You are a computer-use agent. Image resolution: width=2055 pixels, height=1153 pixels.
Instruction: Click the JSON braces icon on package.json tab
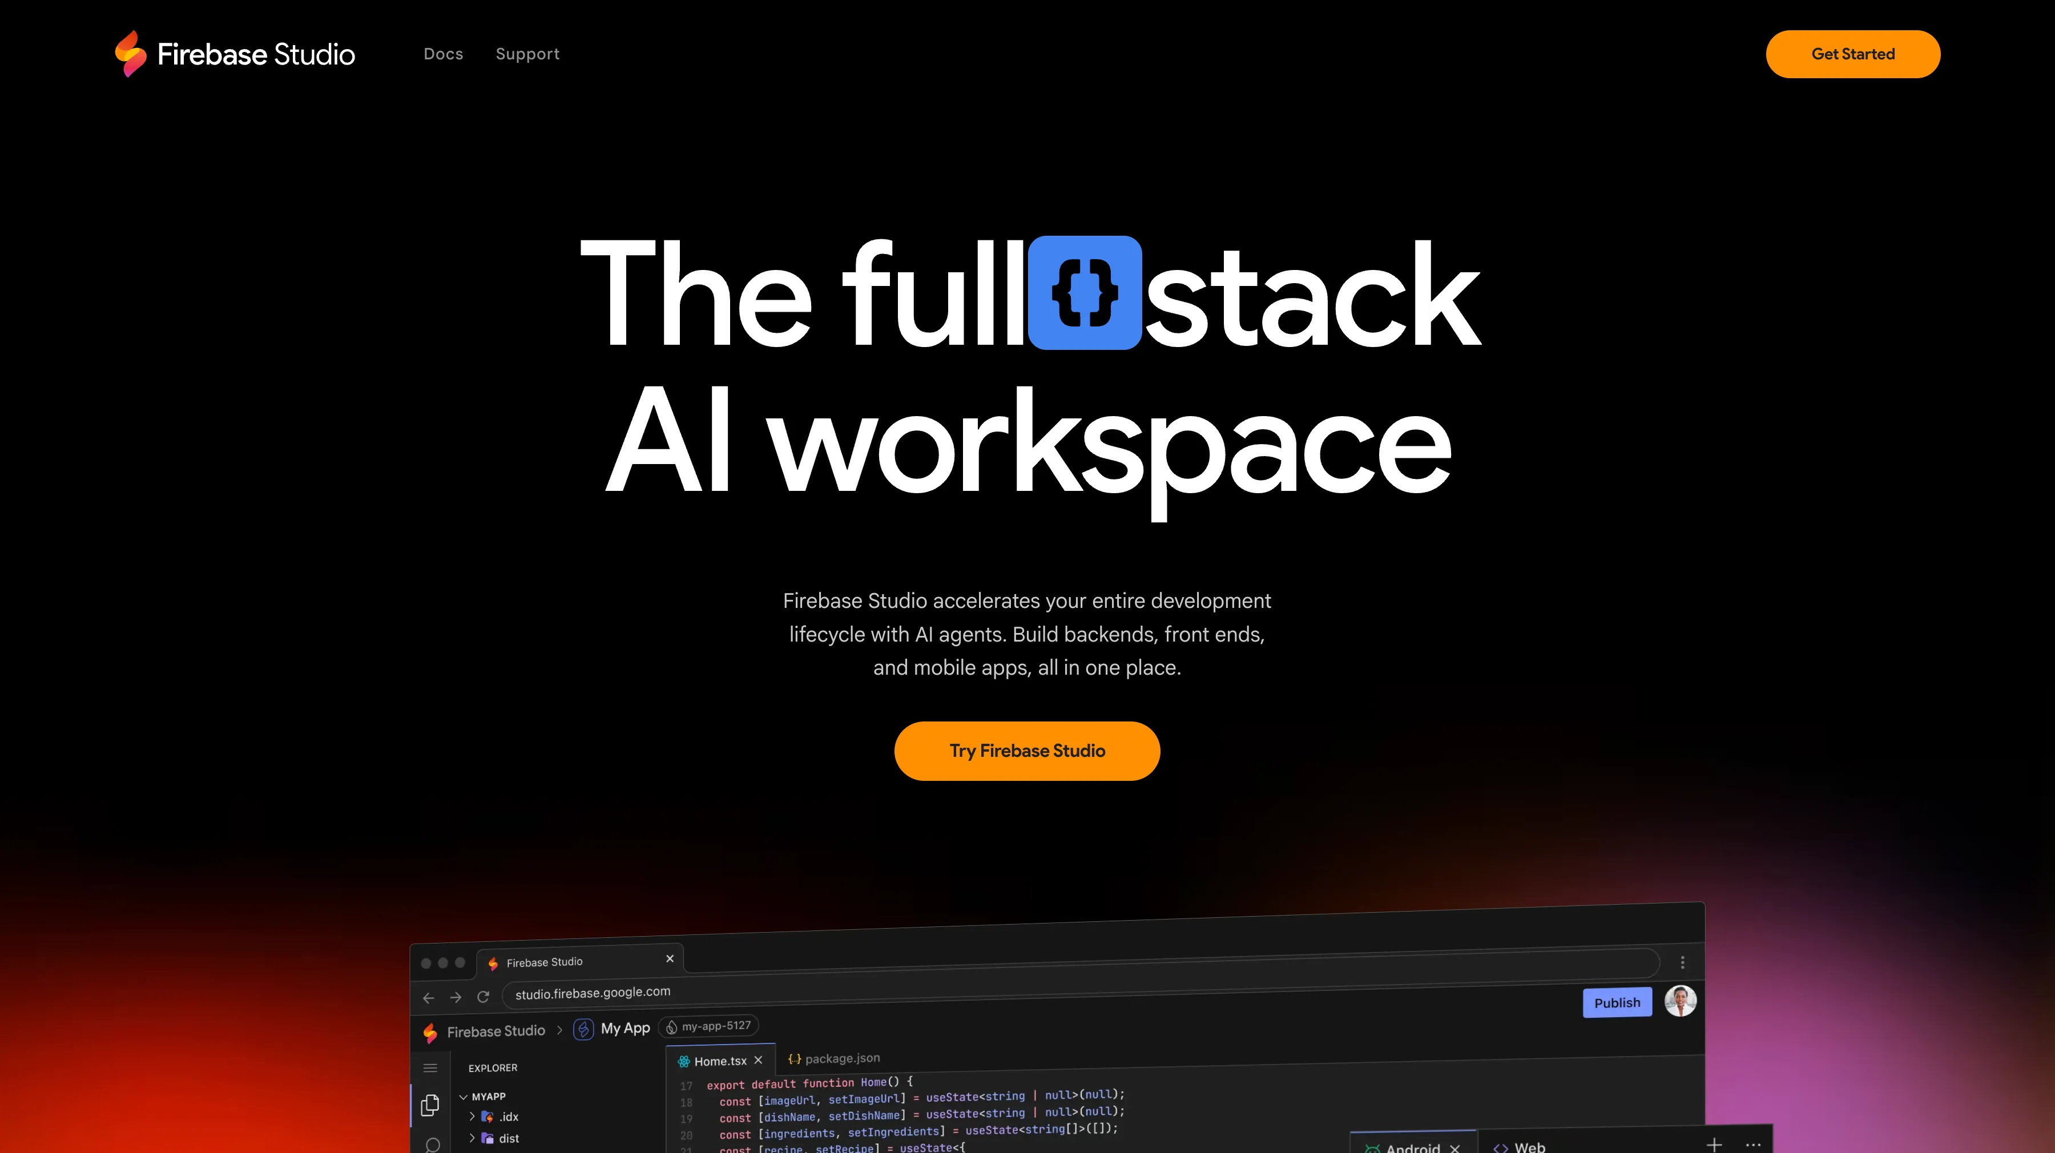[x=794, y=1059]
